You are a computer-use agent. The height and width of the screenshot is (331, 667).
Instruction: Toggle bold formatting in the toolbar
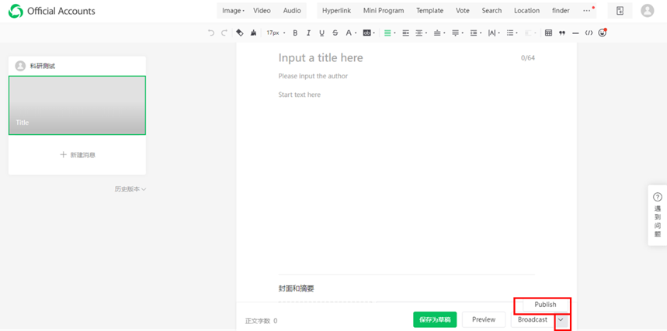pyautogui.click(x=295, y=33)
